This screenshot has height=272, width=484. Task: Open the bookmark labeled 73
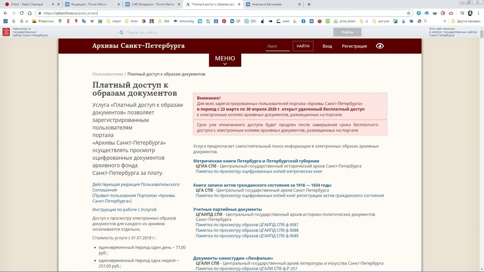click(x=422, y=21)
